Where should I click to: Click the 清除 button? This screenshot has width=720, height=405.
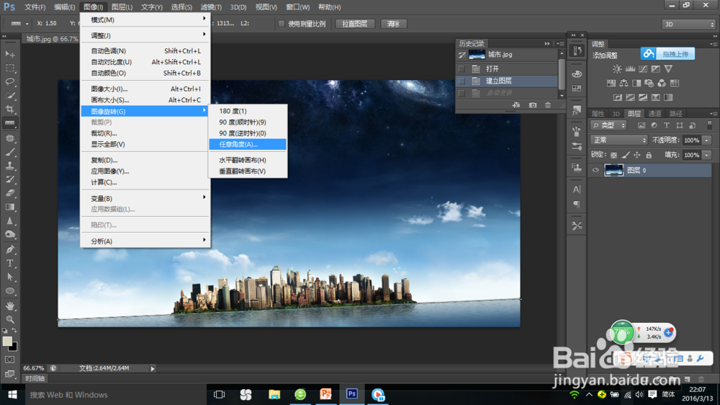[x=393, y=24]
